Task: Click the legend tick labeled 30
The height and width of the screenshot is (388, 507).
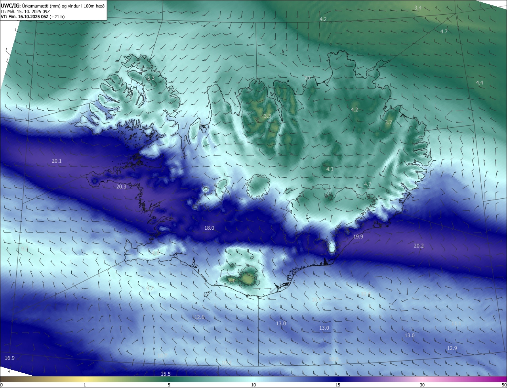Action: (x=422, y=385)
